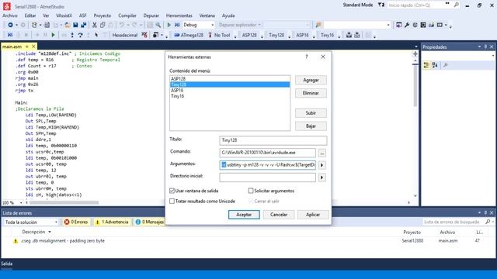The image size is (497, 279).
Task: Open Argumentos macro arrow menu
Action: [321, 165]
